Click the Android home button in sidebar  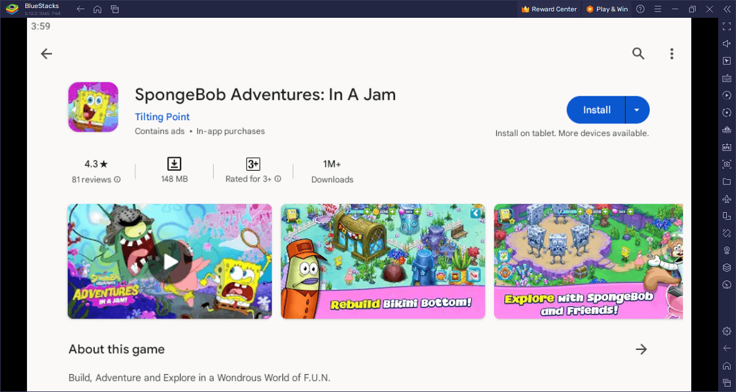(727, 366)
